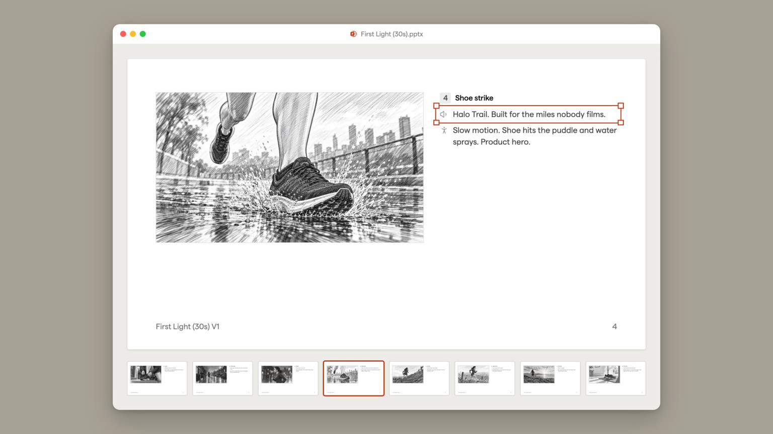Open slide 3 thumbnail in filmstrip
773x434 pixels.
pos(288,378)
